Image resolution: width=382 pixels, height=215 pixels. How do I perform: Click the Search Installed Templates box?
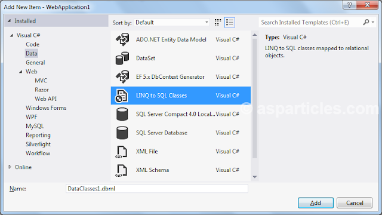[310, 23]
